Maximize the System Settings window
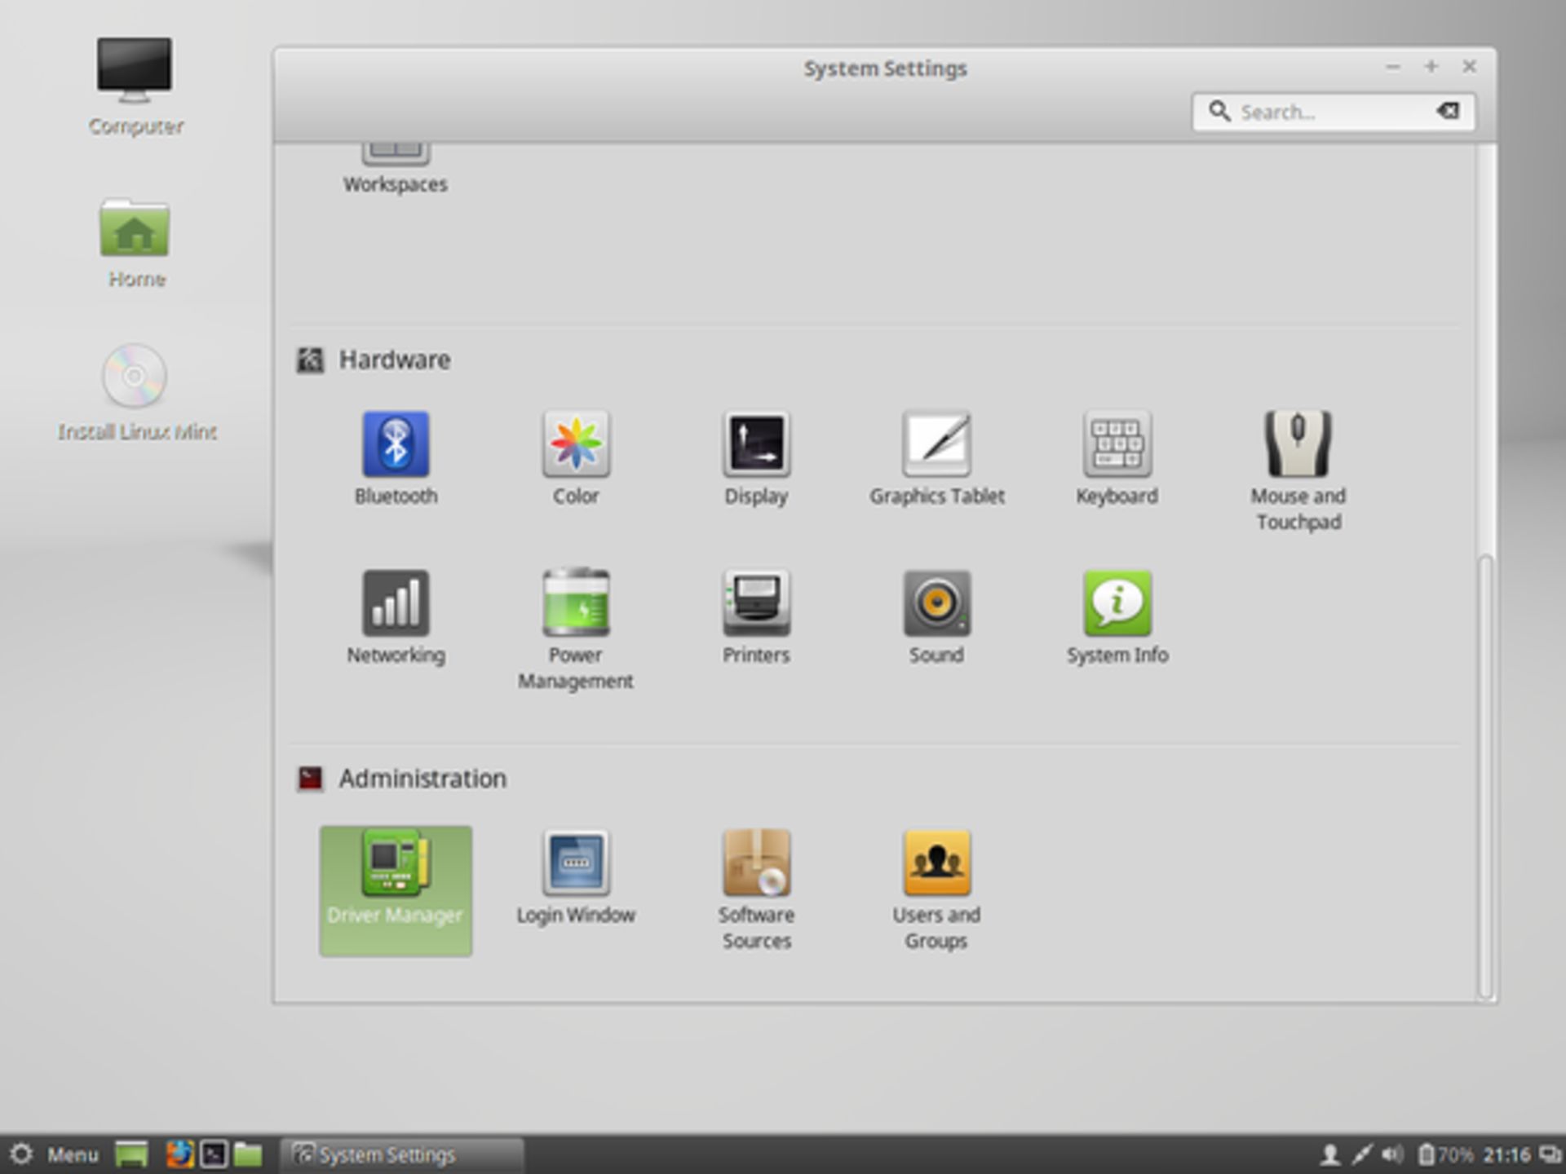 click(1431, 67)
